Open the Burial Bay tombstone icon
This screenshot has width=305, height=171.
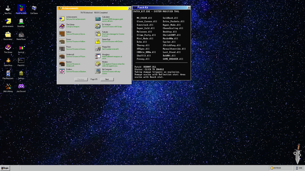click(x=21, y=23)
